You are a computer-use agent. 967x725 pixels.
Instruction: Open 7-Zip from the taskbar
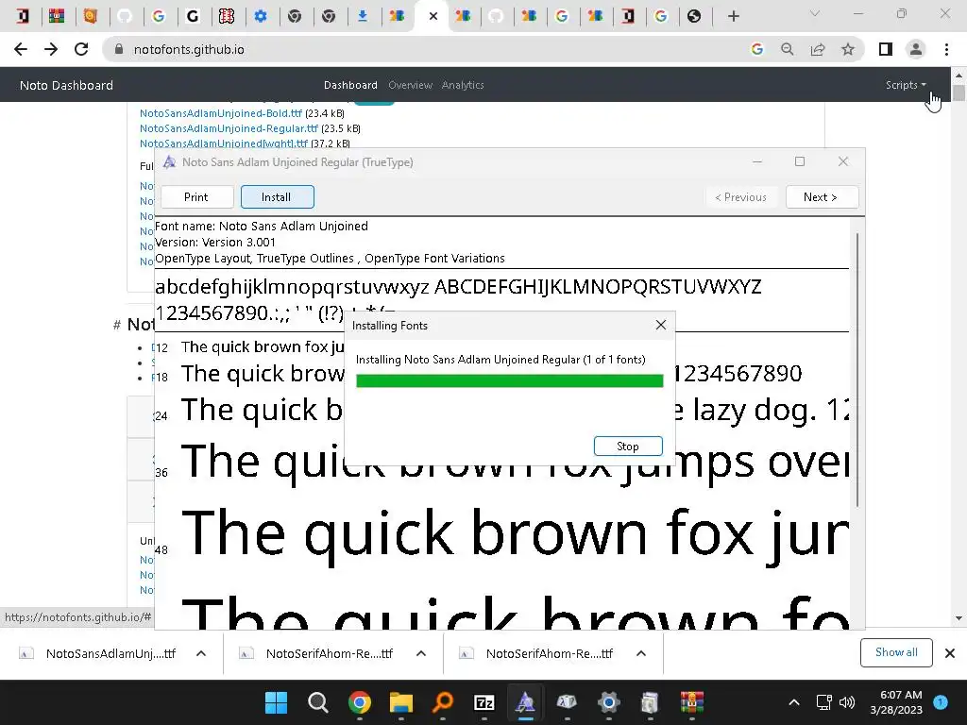click(x=484, y=702)
